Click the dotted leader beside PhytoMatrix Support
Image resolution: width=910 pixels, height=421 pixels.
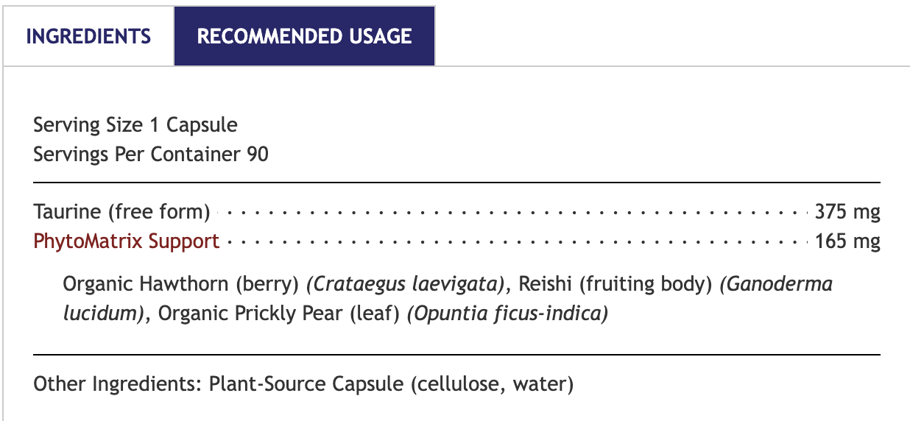pyautogui.click(x=515, y=242)
